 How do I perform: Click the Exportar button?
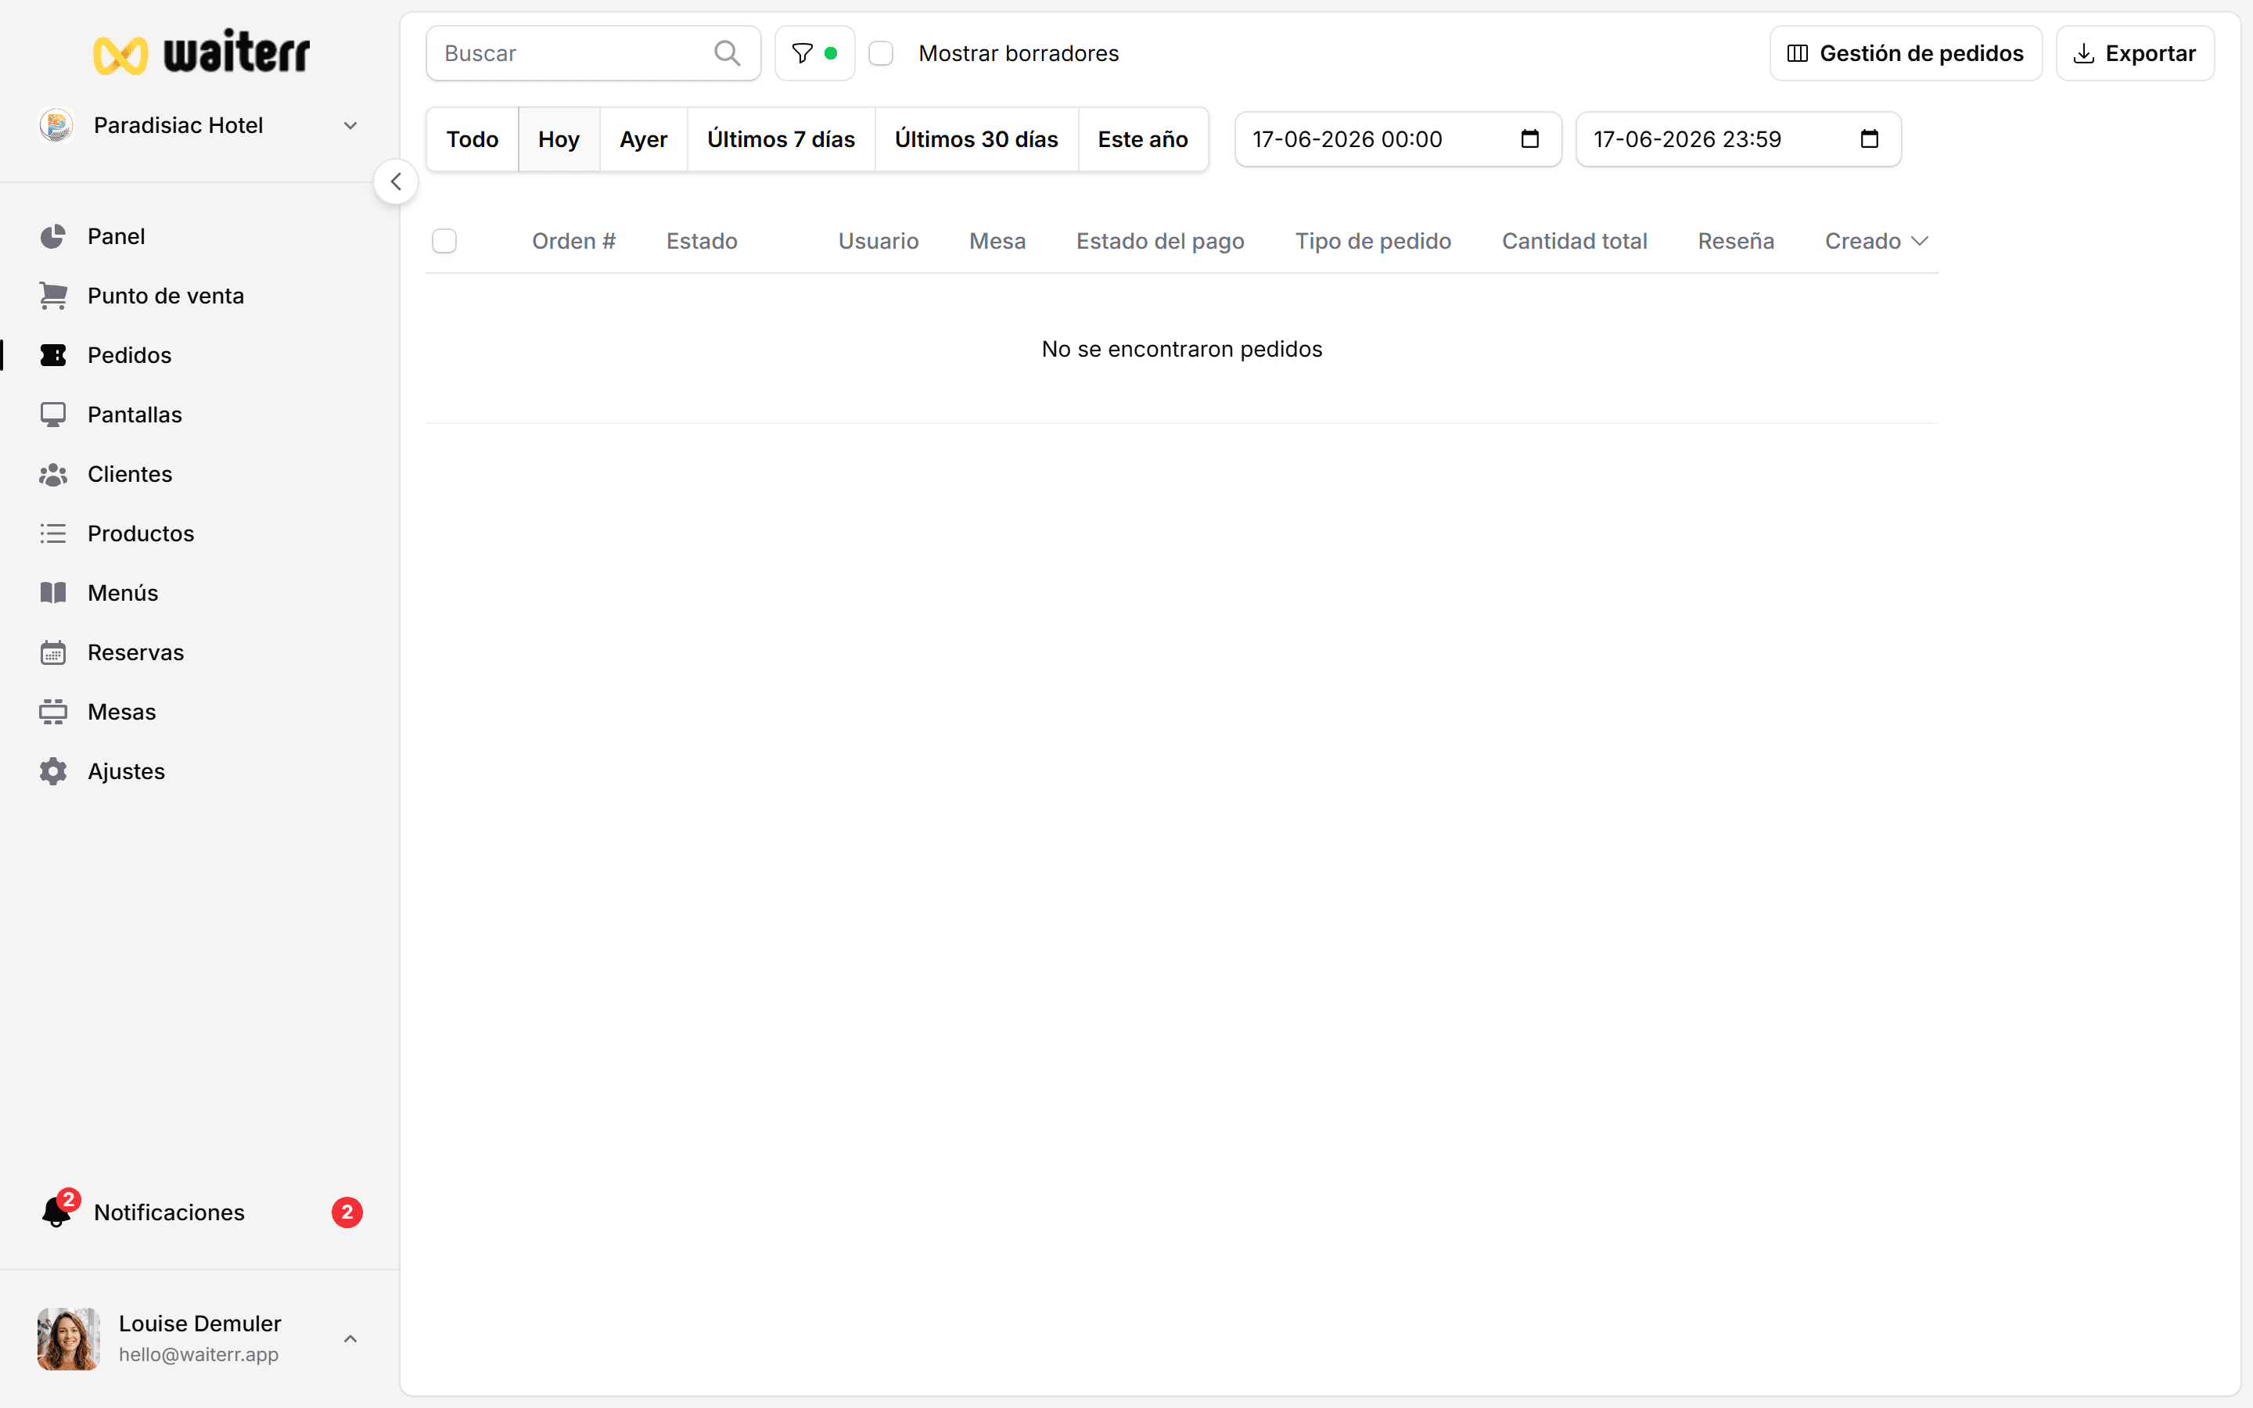[x=2135, y=53]
